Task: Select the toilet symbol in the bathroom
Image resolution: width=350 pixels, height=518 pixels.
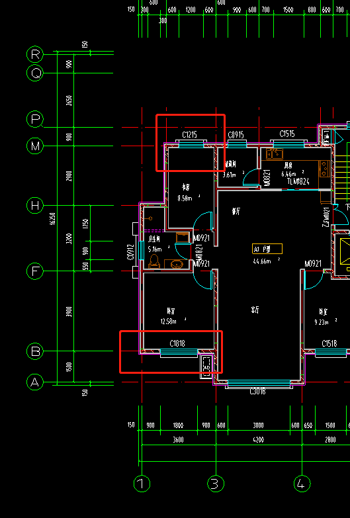Action: click(154, 261)
